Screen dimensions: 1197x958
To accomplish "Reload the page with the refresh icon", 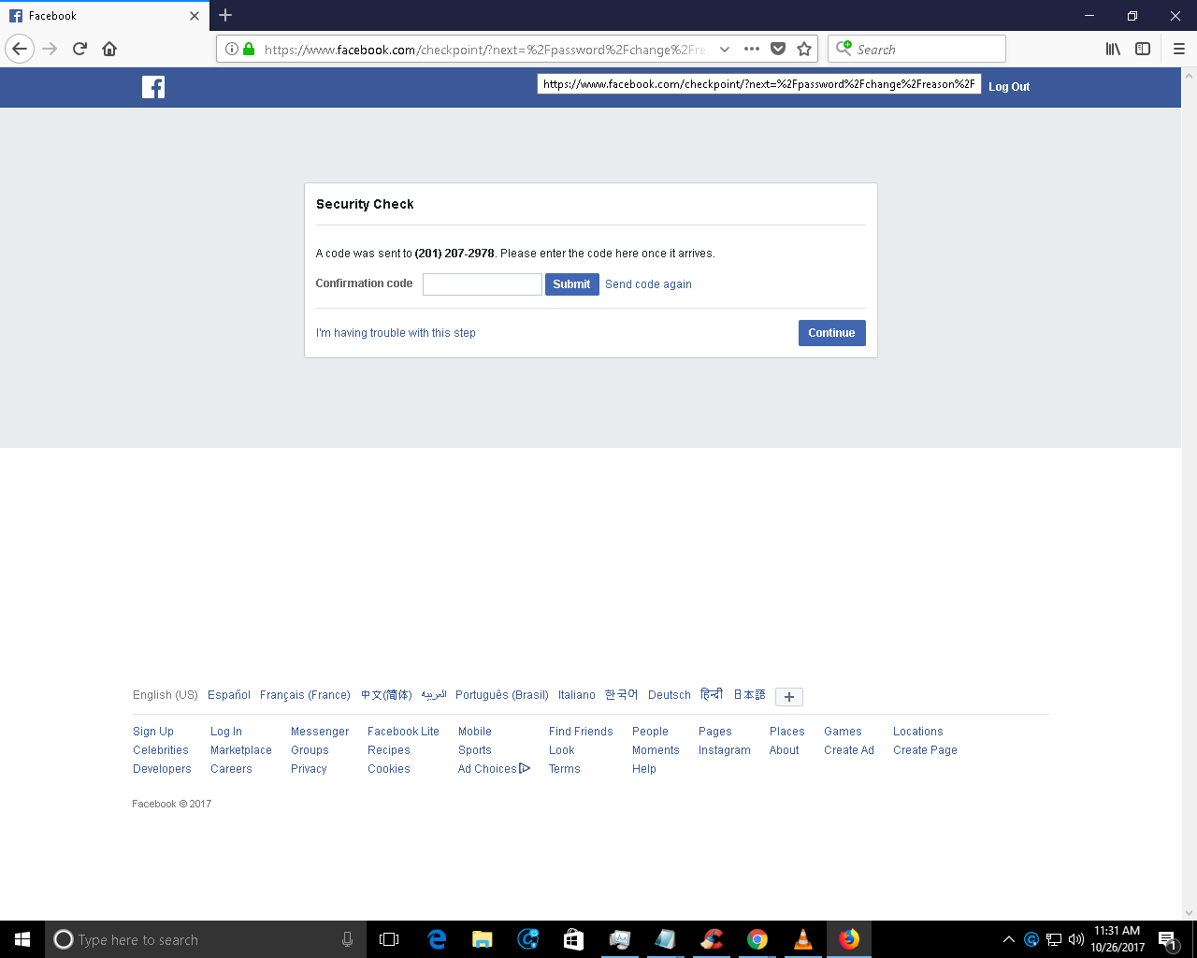I will coord(79,49).
